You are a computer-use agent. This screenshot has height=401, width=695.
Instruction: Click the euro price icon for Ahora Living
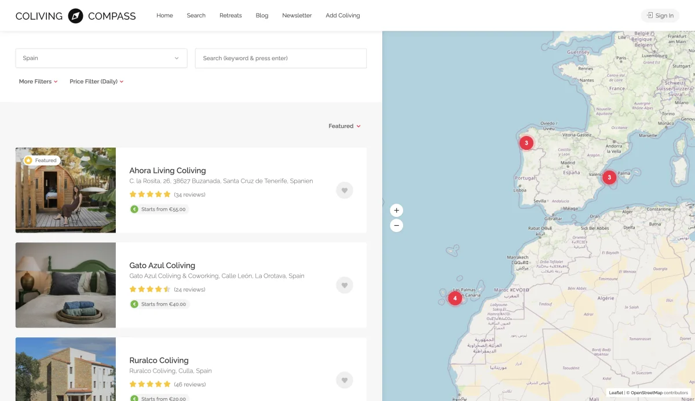[134, 209]
